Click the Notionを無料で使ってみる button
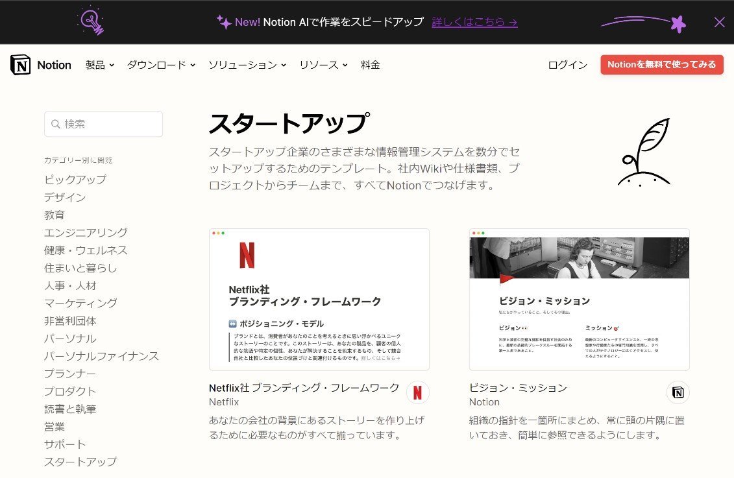The image size is (734, 478). click(662, 65)
